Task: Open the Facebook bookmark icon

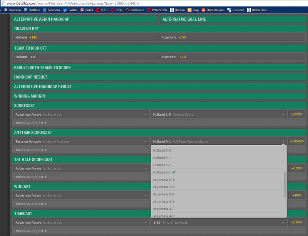Action: click(45, 10)
